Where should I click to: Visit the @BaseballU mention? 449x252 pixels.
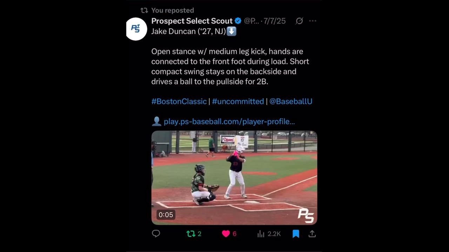291,101
